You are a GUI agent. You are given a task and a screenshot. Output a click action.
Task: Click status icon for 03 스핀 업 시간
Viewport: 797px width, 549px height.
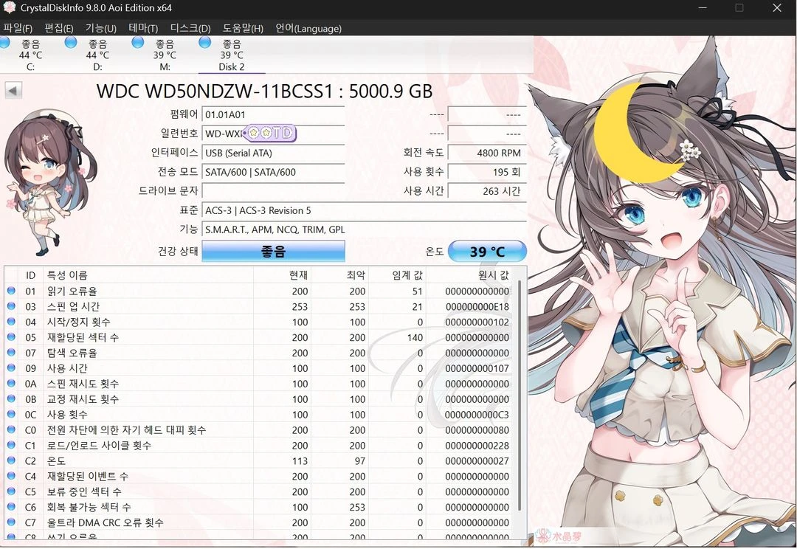tap(11, 306)
